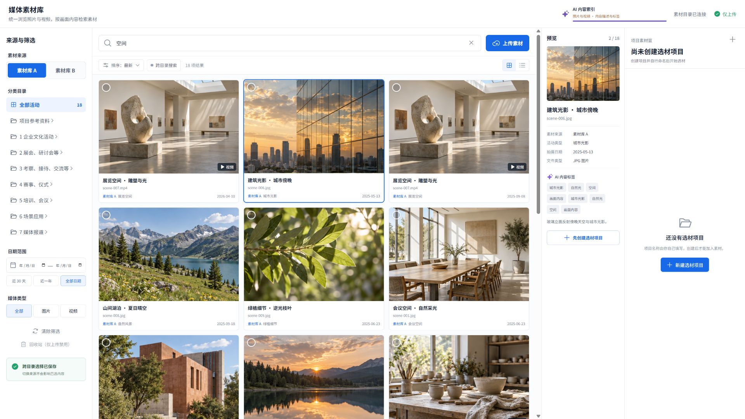Image resolution: width=745 pixels, height=419 pixels.
Task: Open the preview thumbnail of 建筑光影
Action: pyautogui.click(x=583, y=74)
